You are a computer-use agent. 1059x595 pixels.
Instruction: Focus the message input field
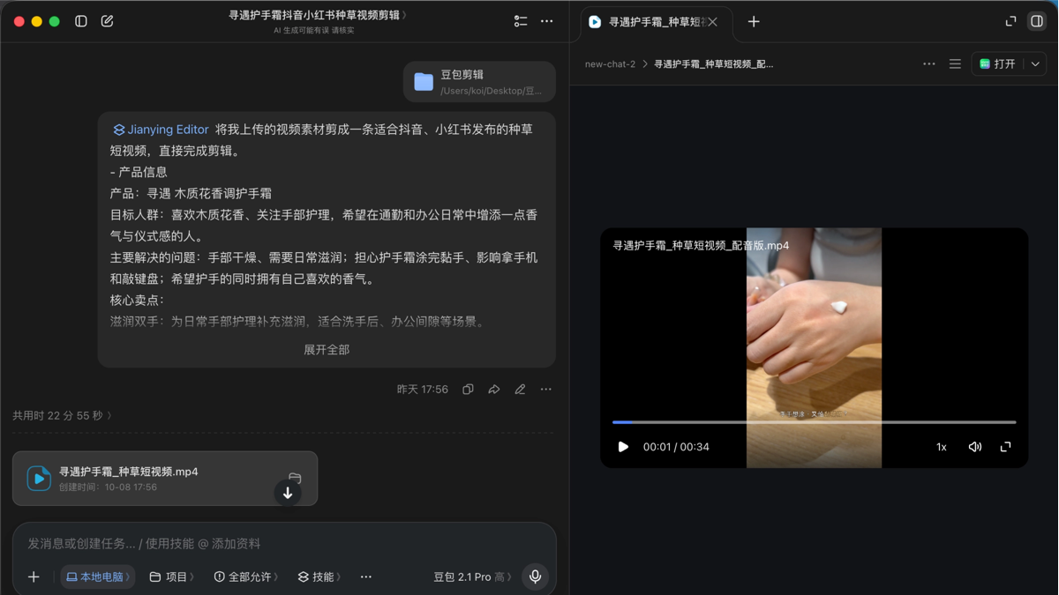(x=284, y=544)
